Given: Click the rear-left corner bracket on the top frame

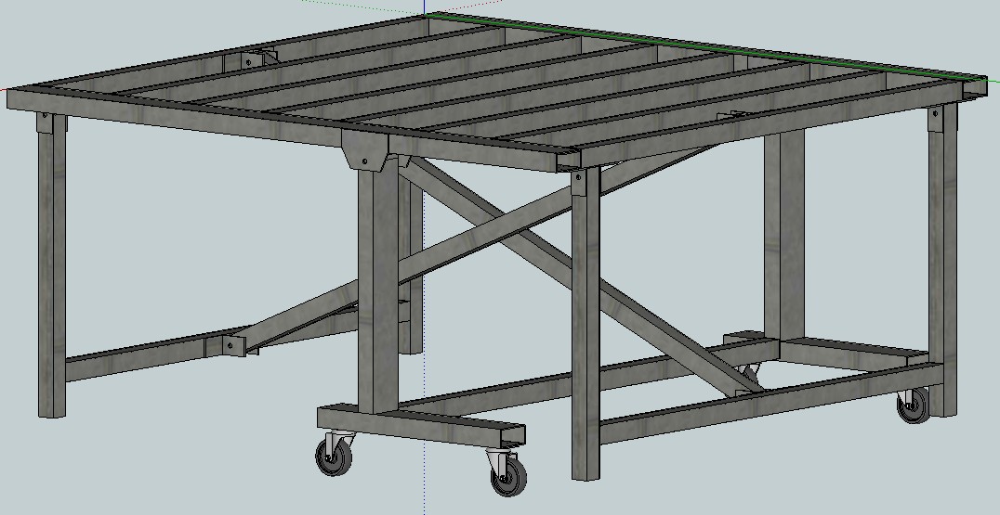Looking at the screenshot, I should pyautogui.click(x=251, y=59).
